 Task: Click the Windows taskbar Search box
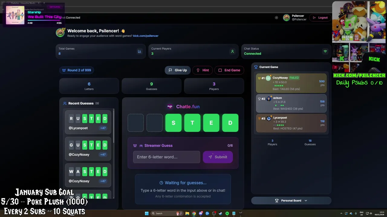167,213
